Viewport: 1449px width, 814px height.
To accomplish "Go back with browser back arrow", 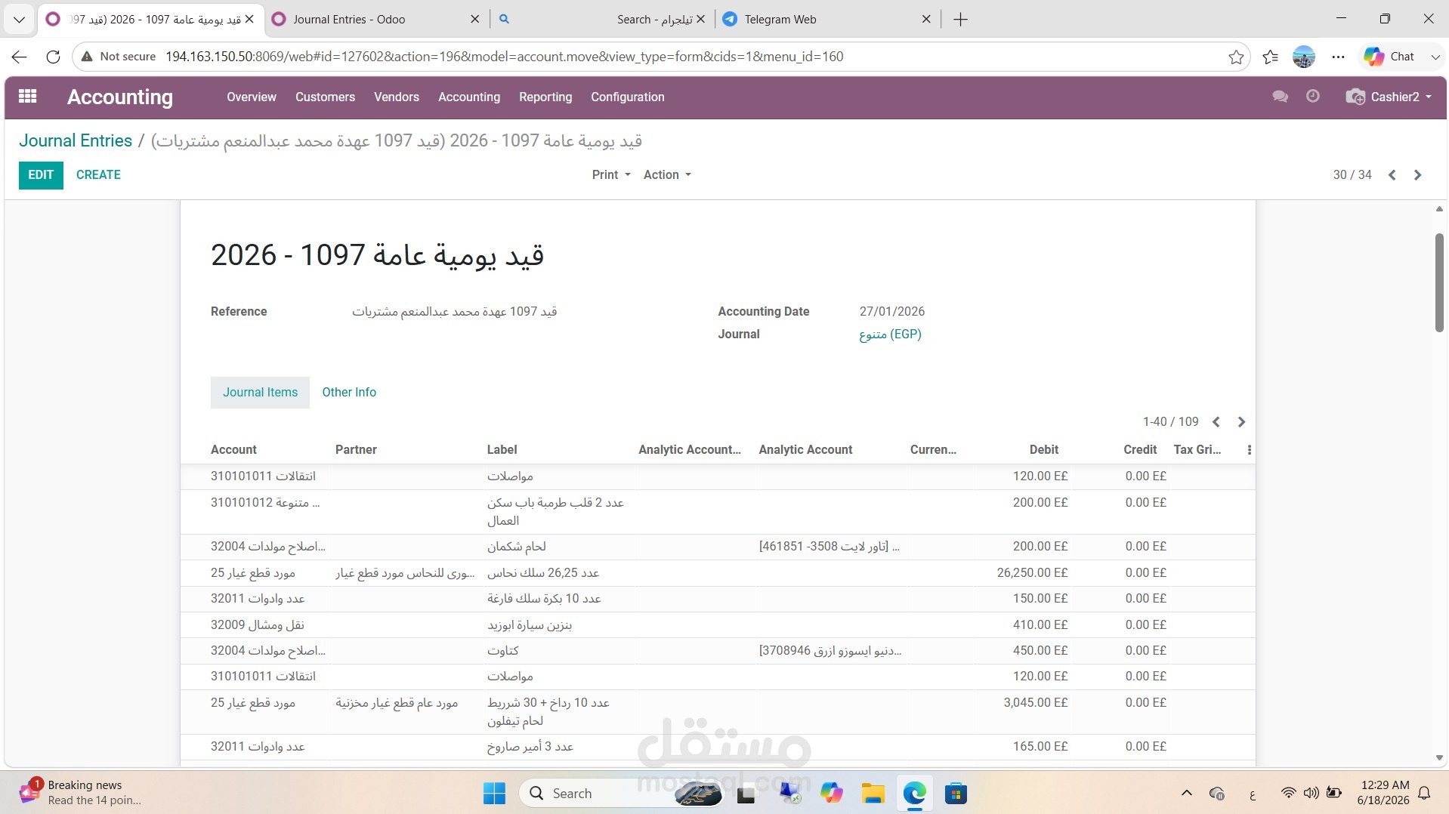I will (x=20, y=57).
